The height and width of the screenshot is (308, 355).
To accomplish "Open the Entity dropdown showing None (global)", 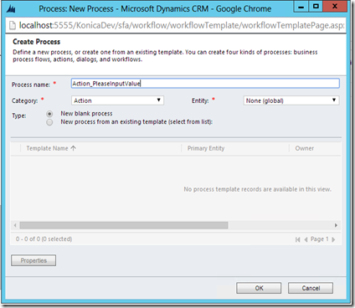I will click(x=291, y=100).
